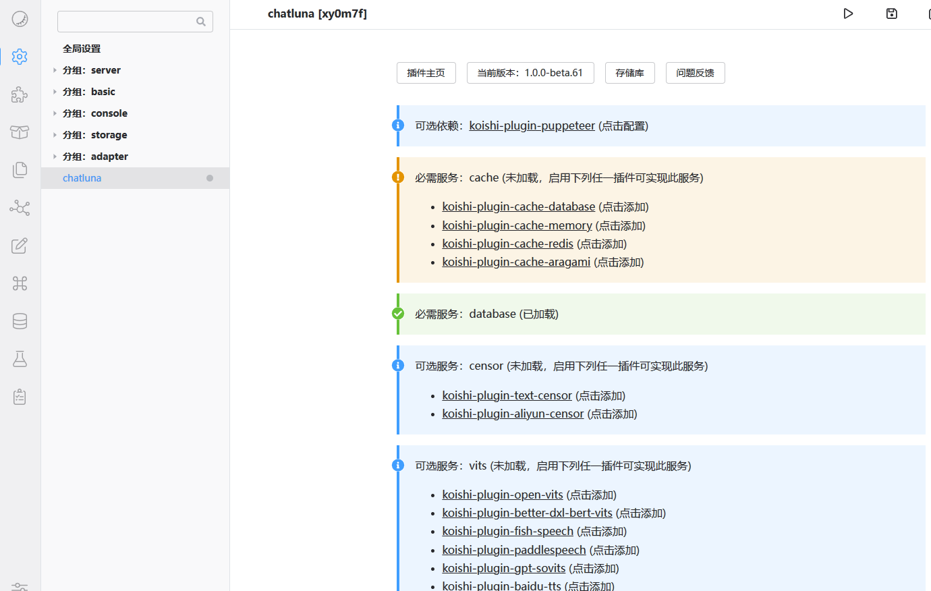Select the gear-shaped plugin settings icon

tap(19, 57)
